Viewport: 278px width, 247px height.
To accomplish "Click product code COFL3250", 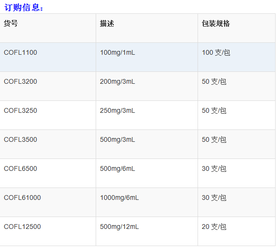I will [20, 110].
